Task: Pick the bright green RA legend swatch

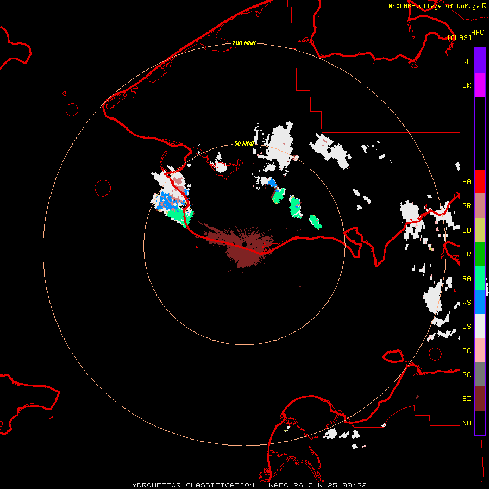Action: pos(480,278)
